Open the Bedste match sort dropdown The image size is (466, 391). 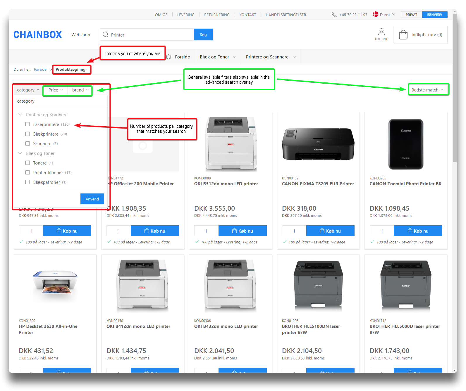[427, 90]
